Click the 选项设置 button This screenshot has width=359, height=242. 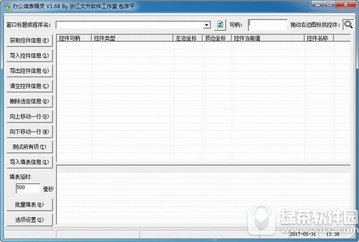(30, 220)
